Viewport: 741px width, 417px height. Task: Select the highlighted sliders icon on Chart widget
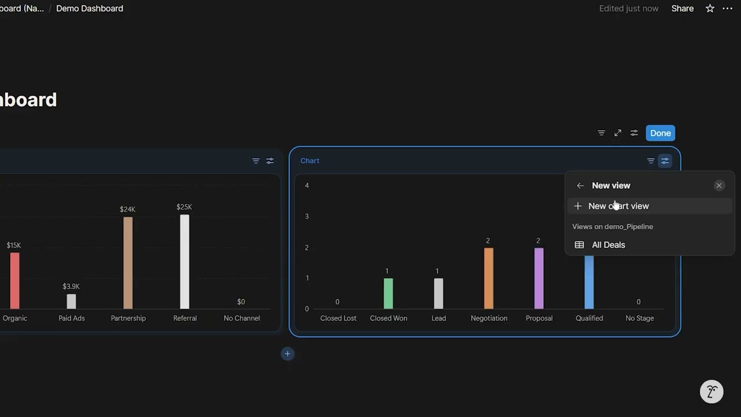pos(665,160)
